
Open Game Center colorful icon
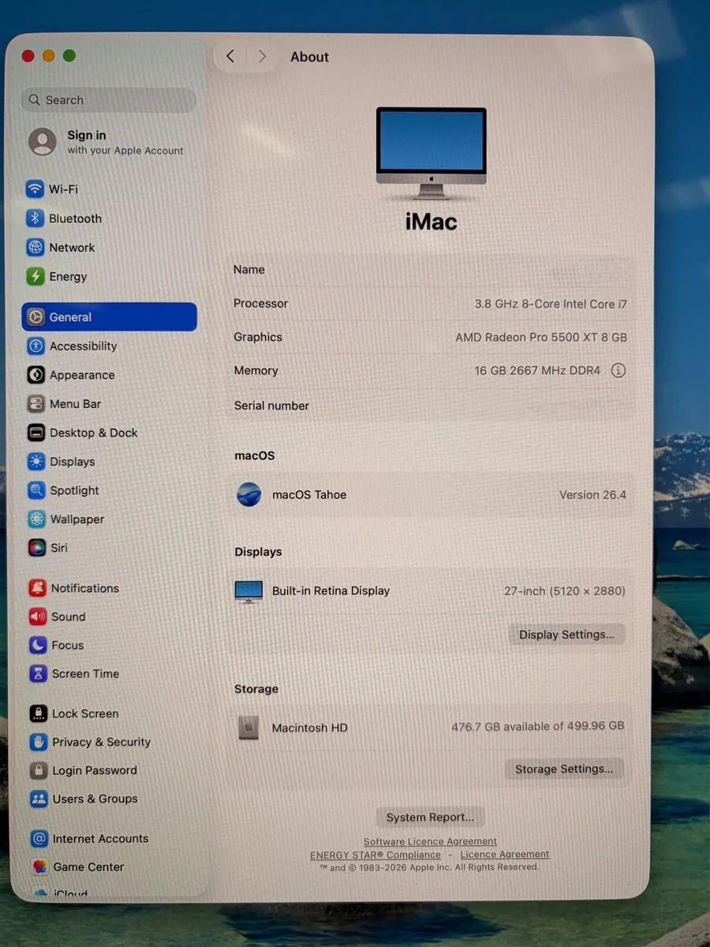coord(39,867)
